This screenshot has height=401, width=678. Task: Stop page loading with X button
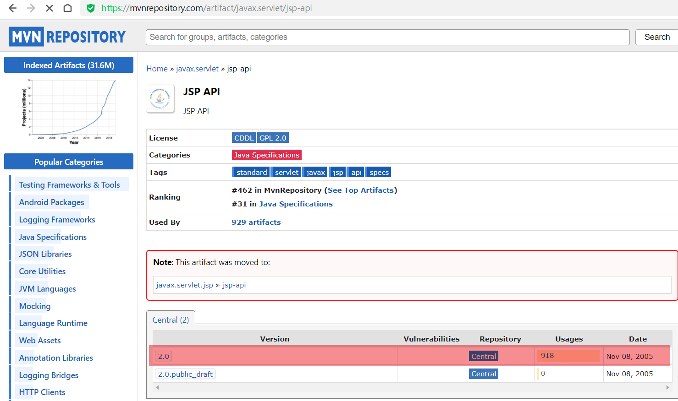[x=49, y=8]
